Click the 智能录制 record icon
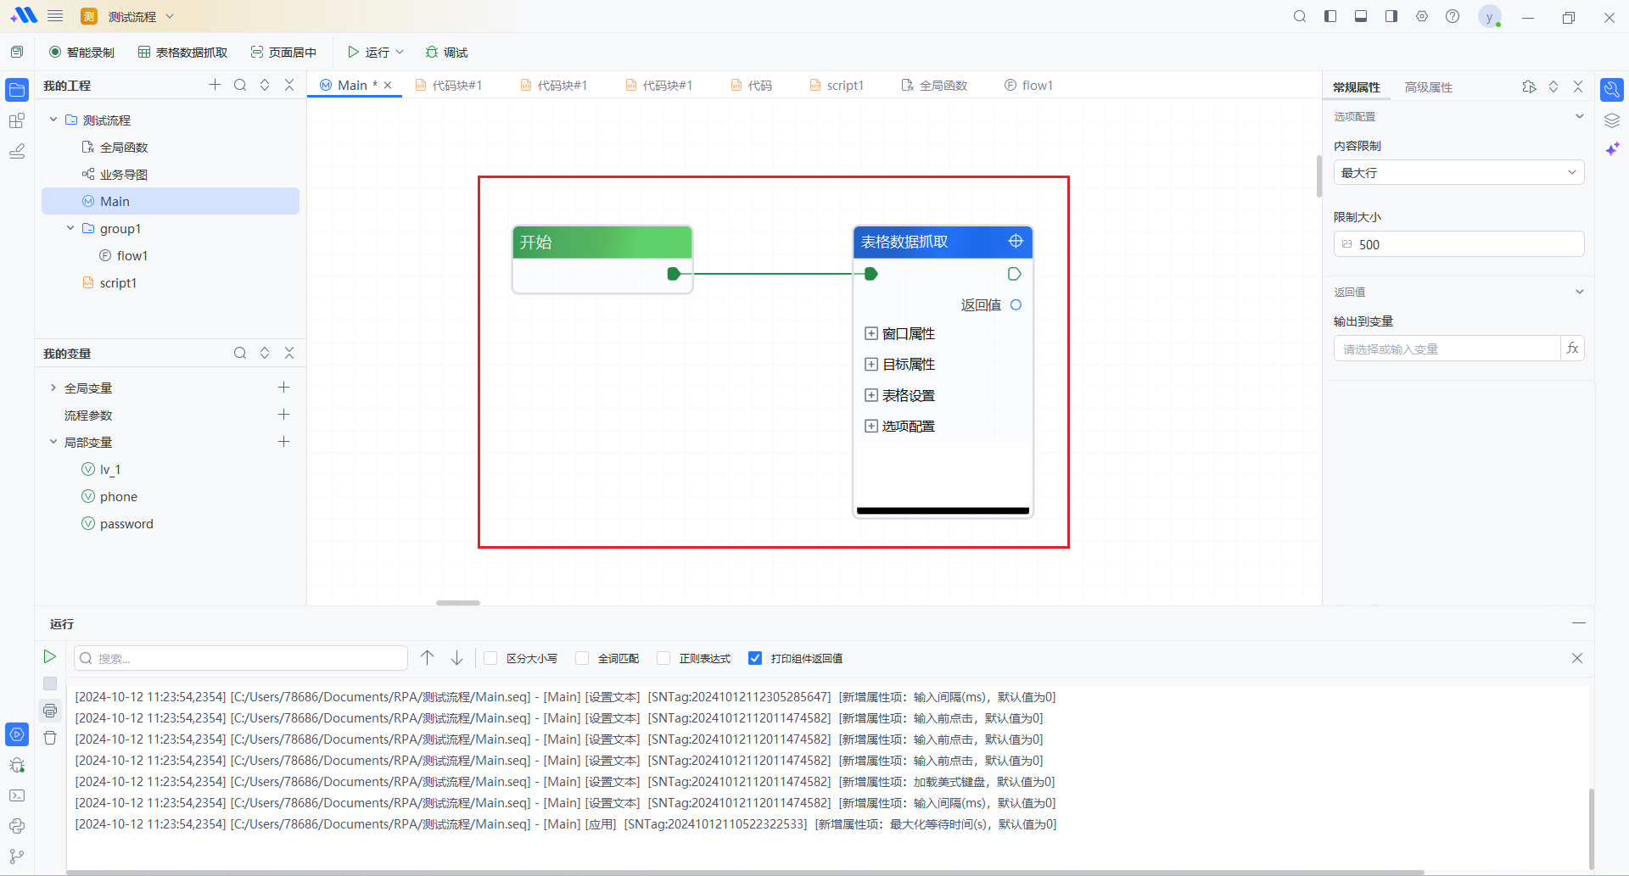 (x=55, y=53)
